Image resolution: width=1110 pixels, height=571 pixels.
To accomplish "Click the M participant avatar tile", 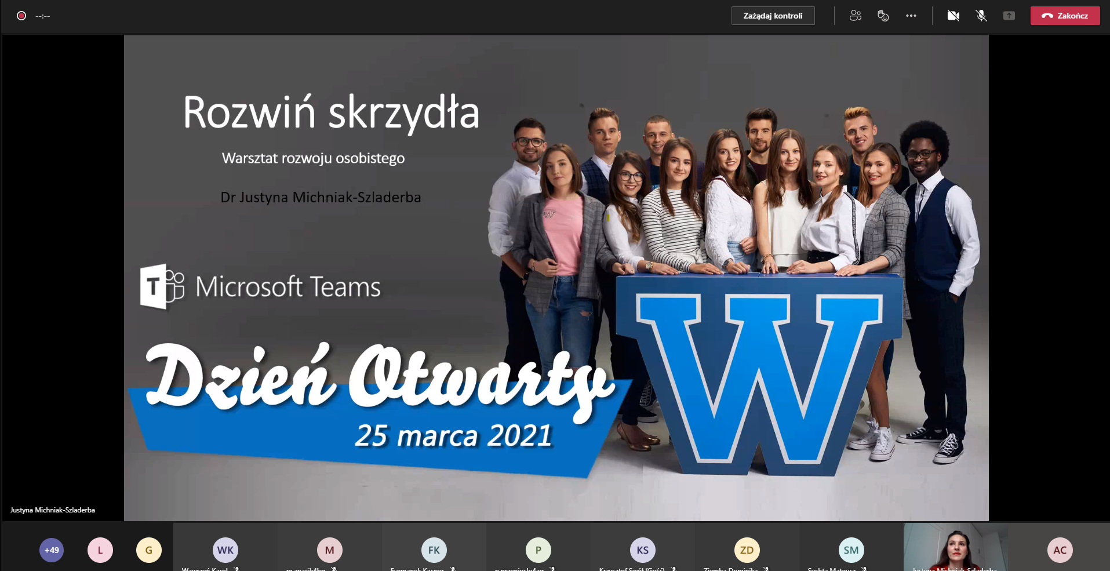I will coord(329,550).
